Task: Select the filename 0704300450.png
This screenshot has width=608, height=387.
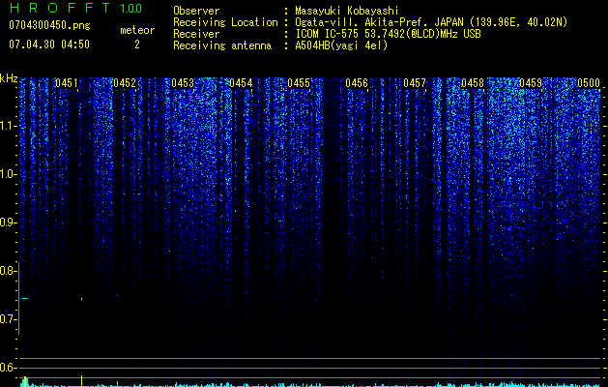Action: 49,26
